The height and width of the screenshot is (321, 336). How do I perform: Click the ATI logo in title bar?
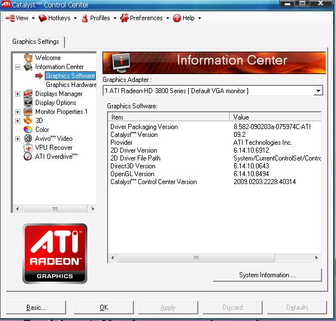(6, 4)
